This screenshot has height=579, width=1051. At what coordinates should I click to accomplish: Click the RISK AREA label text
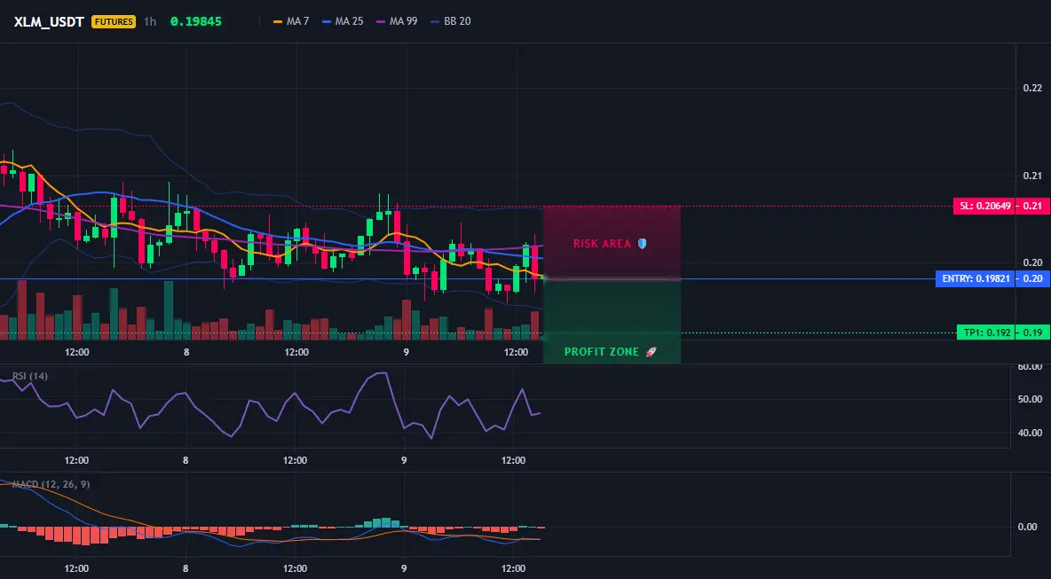(x=602, y=244)
